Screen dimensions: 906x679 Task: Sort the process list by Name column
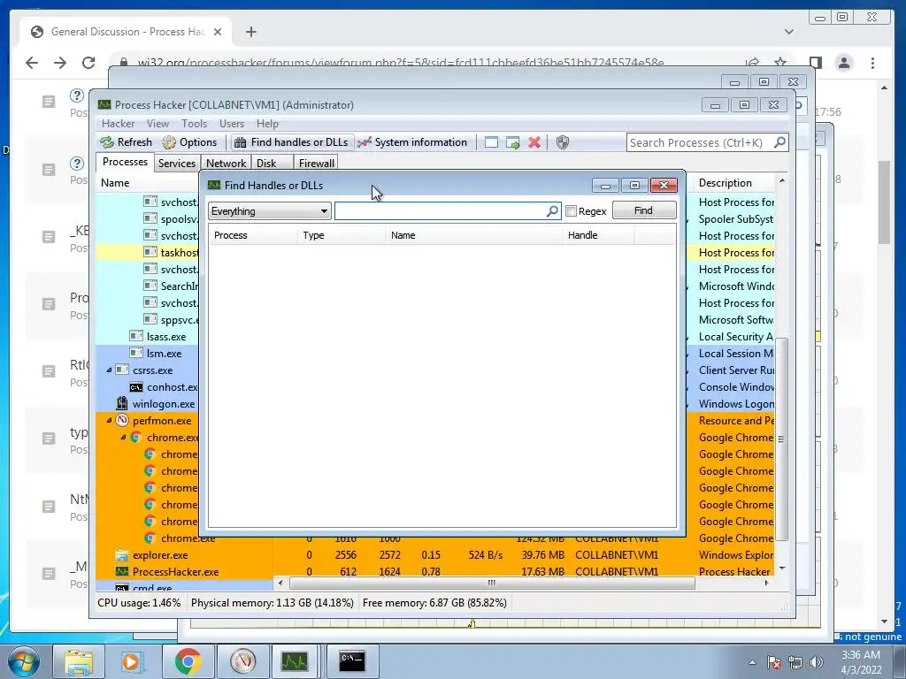click(147, 183)
